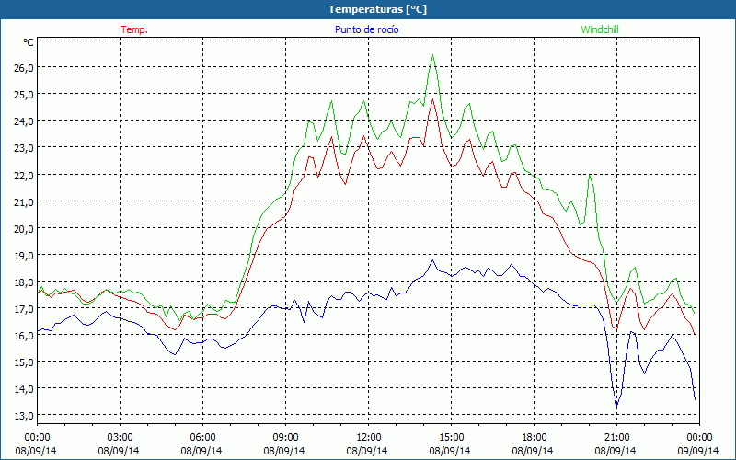Viewport: 736px width, 460px height.
Task: Click the 09/09/14 date label
Action: [x=698, y=451]
